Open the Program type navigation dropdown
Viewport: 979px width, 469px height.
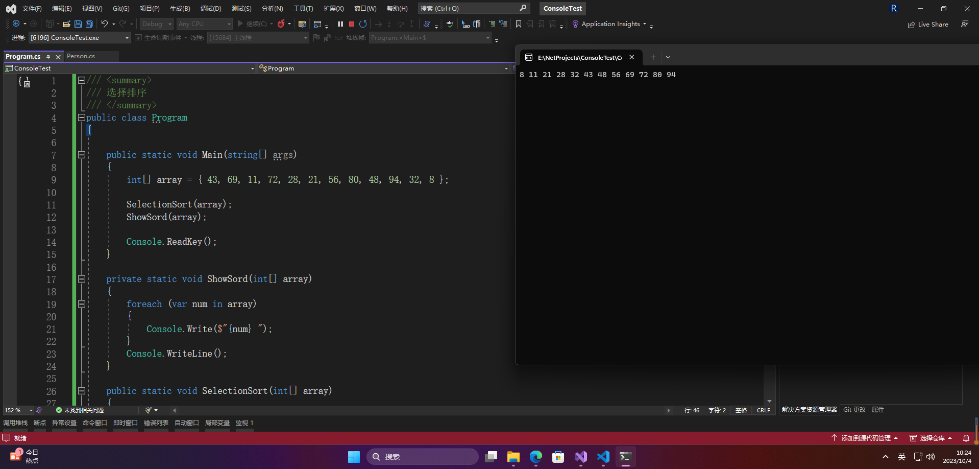point(383,68)
